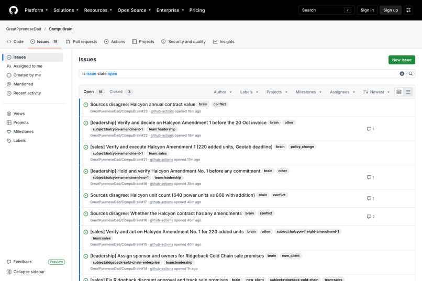Focus the header Search box
Image resolution: width=422 pixels, height=281 pixels.
point(327,10)
